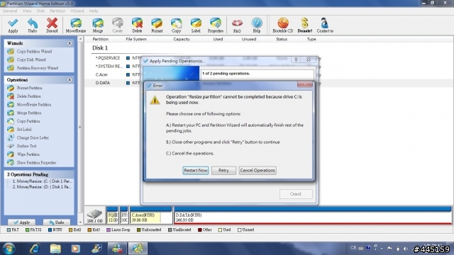Select C:Acer(NTFS) block in disk map
The width and height of the screenshot is (454, 255).
(x=151, y=215)
